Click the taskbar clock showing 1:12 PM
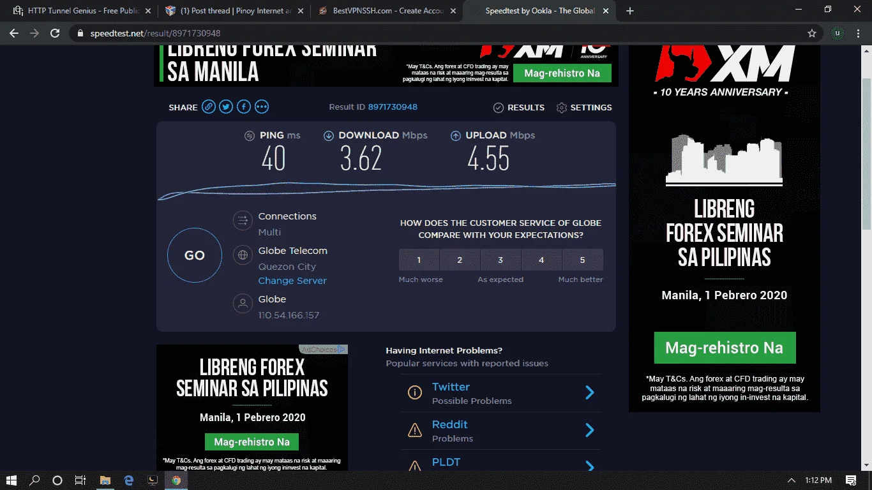This screenshot has width=872, height=490. pyautogui.click(x=818, y=480)
